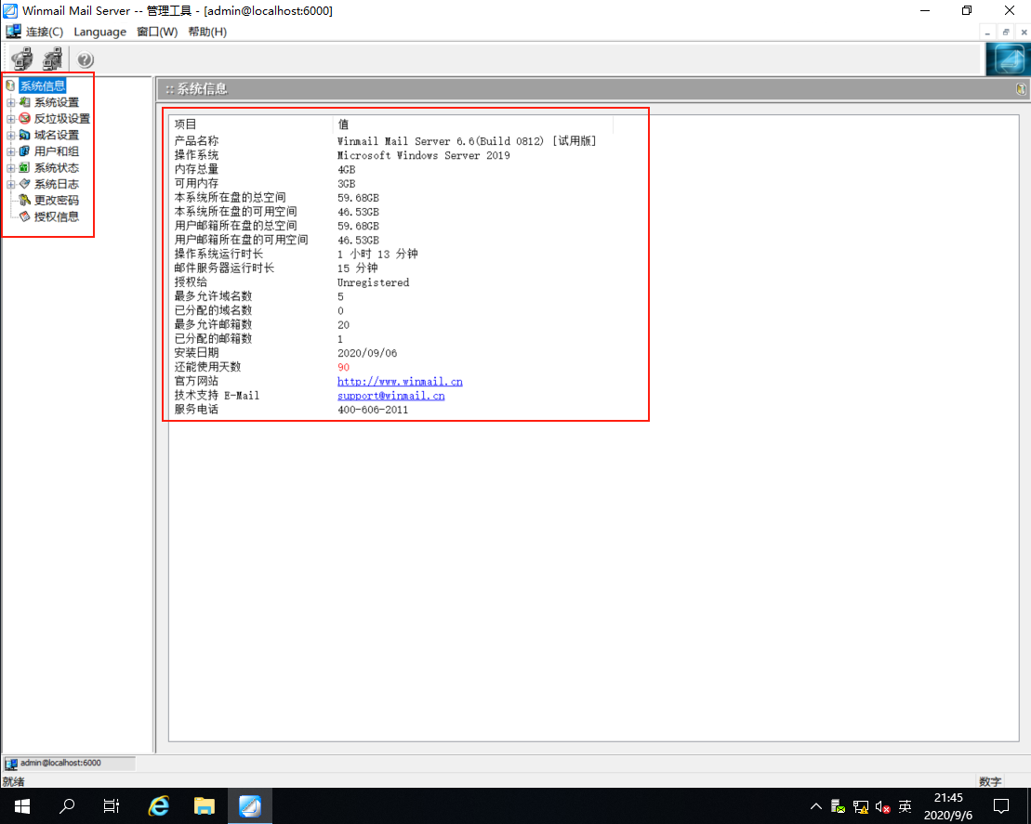Click the 操作系统 row label
Screen dimensions: 1031x824
pyautogui.click(x=196, y=155)
